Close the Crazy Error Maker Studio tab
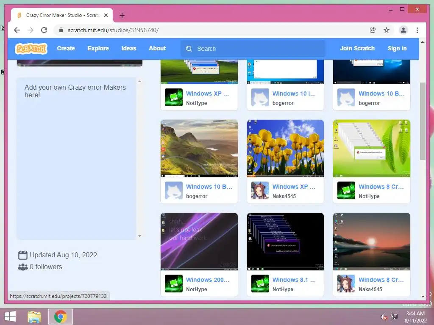Image resolution: width=434 pixels, height=325 pixels. coord(106,15)
